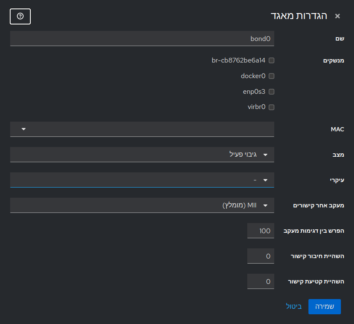354x324 pixels.
Task: Click the dropdown arrow beside גיבוי פעיל
Action: (266, 155)
